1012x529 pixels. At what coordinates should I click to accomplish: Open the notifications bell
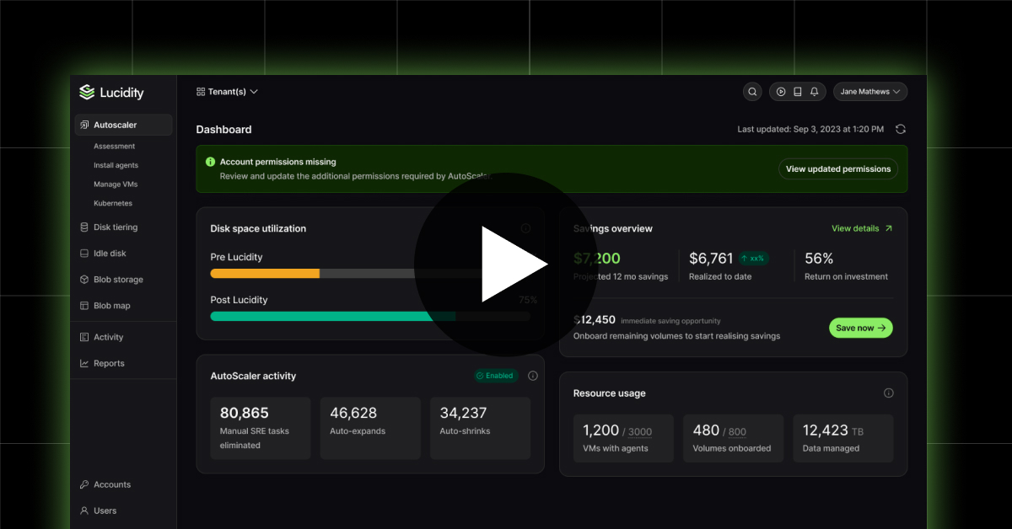pyautogui.click(x=815, y=92)
